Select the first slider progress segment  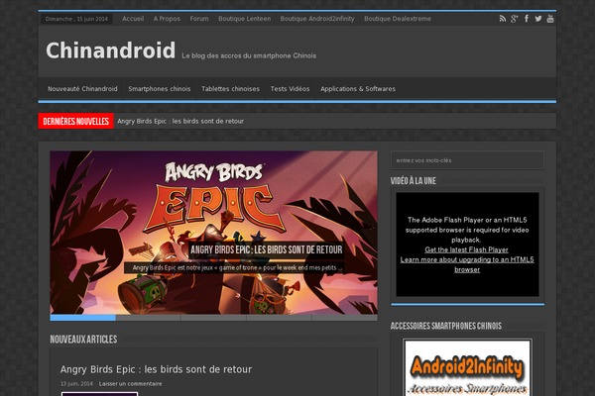(x=82, y=318)
